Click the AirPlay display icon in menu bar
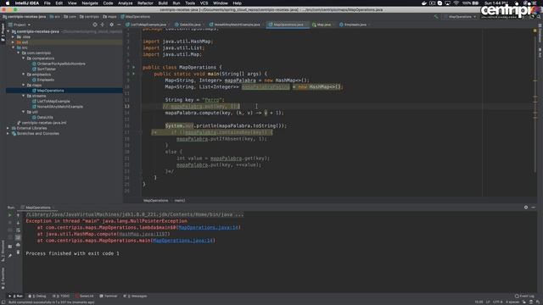 pyautogui.click(x=448, y=3)
